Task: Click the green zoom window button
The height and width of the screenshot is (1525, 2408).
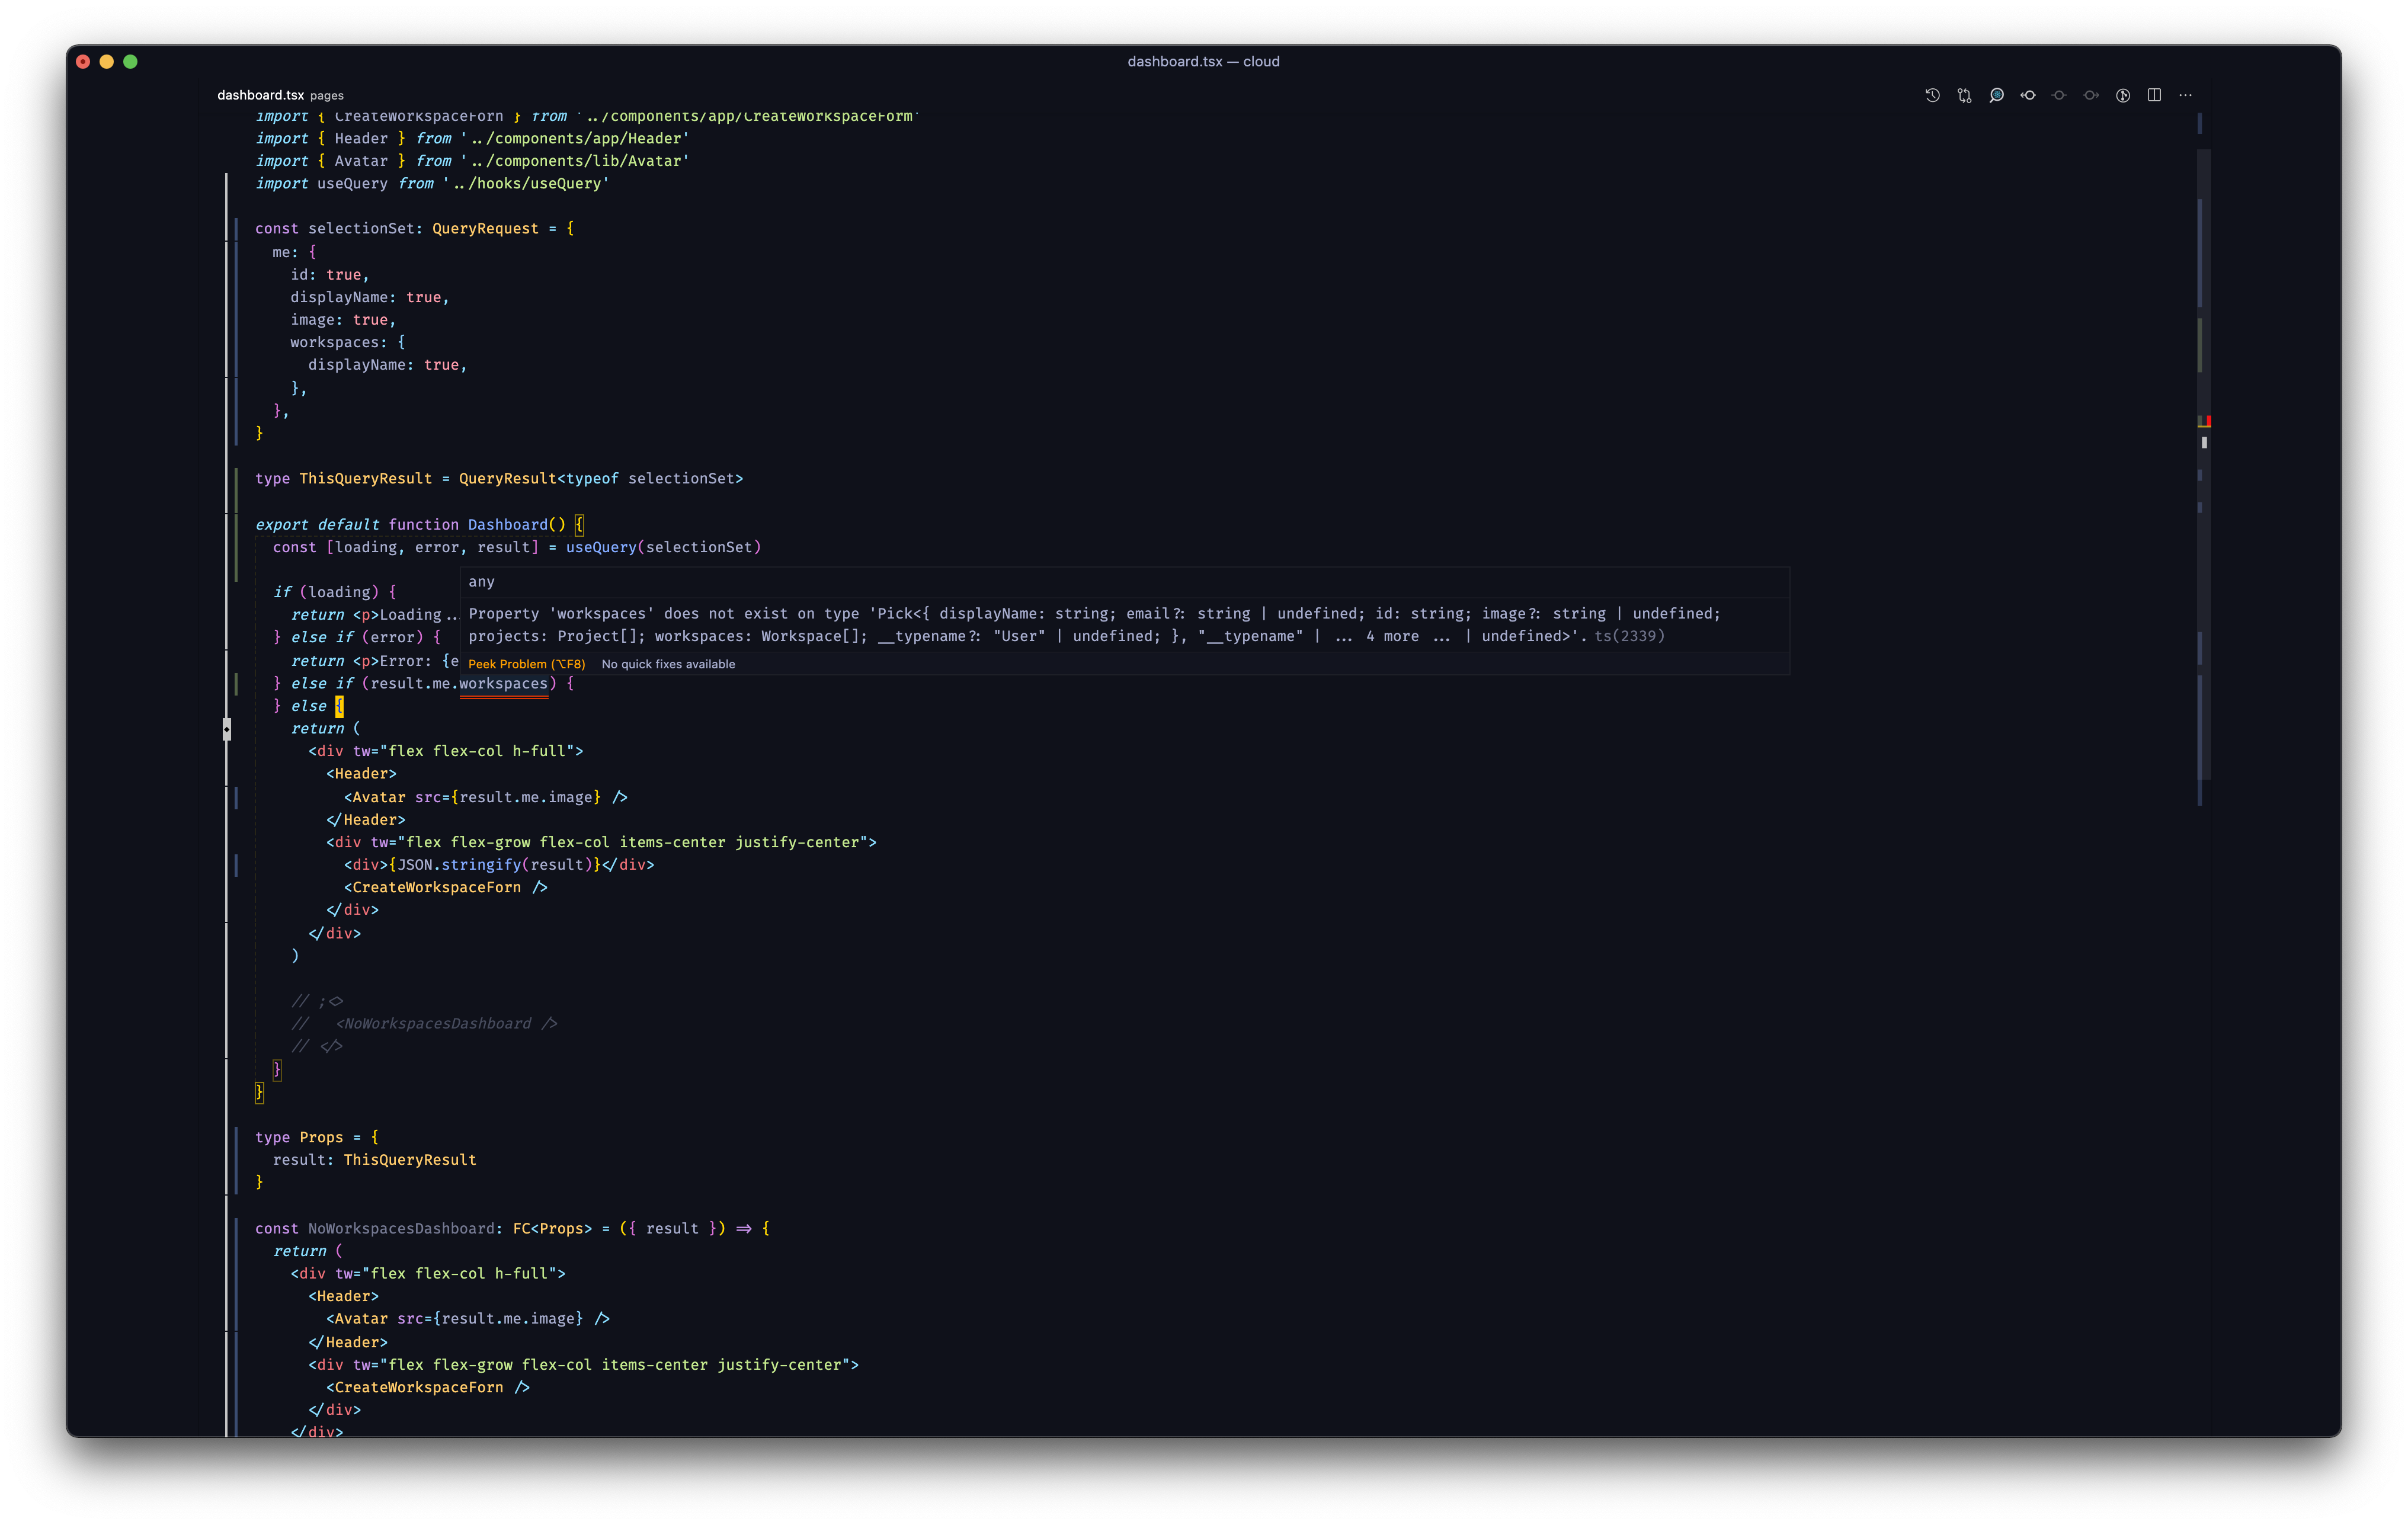Action: [x=130, y=62]
